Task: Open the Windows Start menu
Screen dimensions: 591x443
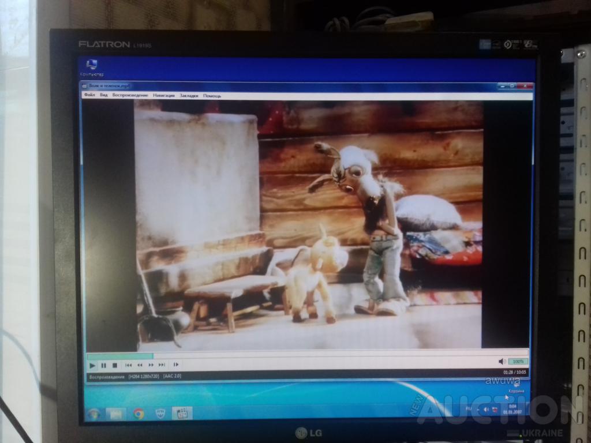Action: (x=93, y=414)
